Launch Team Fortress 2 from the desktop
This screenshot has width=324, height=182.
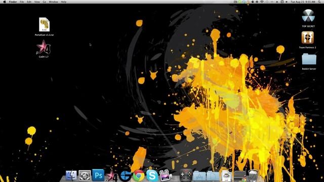pos(307,37)
